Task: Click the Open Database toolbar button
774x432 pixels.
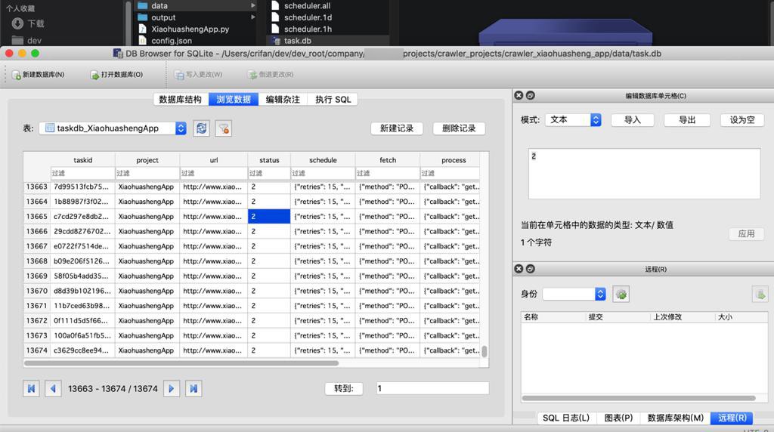Action: point(116,75)
